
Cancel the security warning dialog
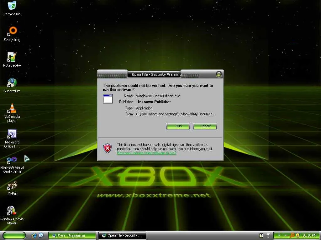(x=205, y=126)
